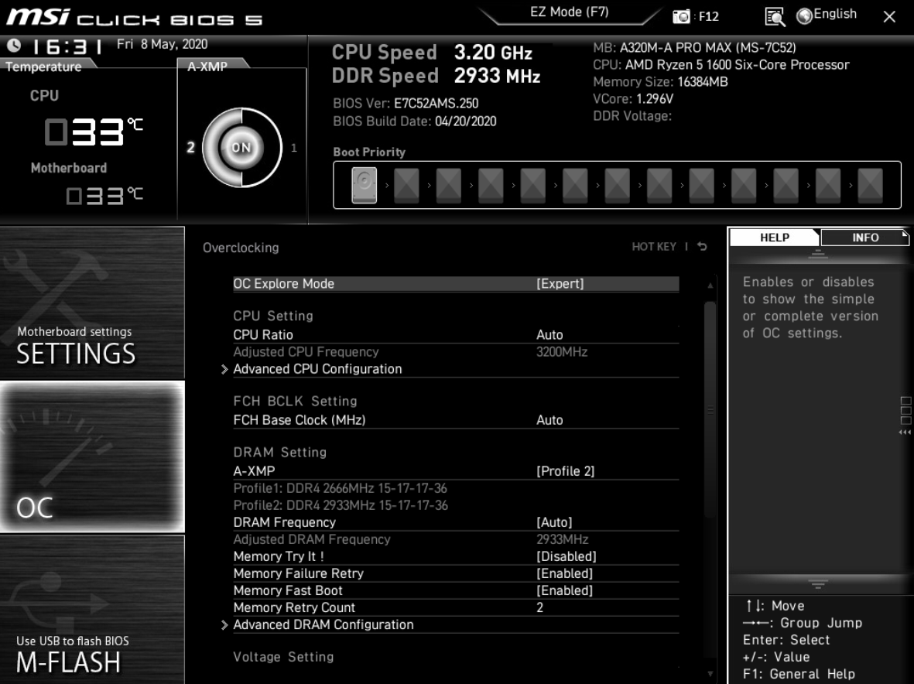Click the globe language icon
The height and width of the screenshot is (684, 914).
pyautogui.click(x=804, y=16)
